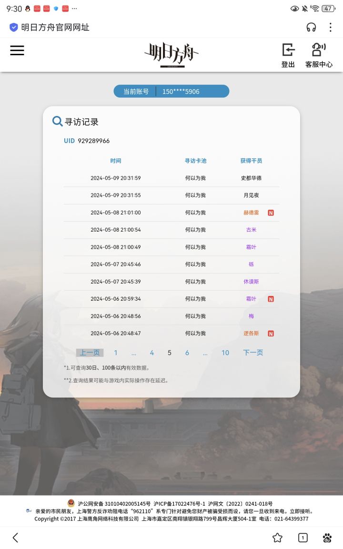Tap the browser back arrow
343x549 pixels.
click(15, 538)
